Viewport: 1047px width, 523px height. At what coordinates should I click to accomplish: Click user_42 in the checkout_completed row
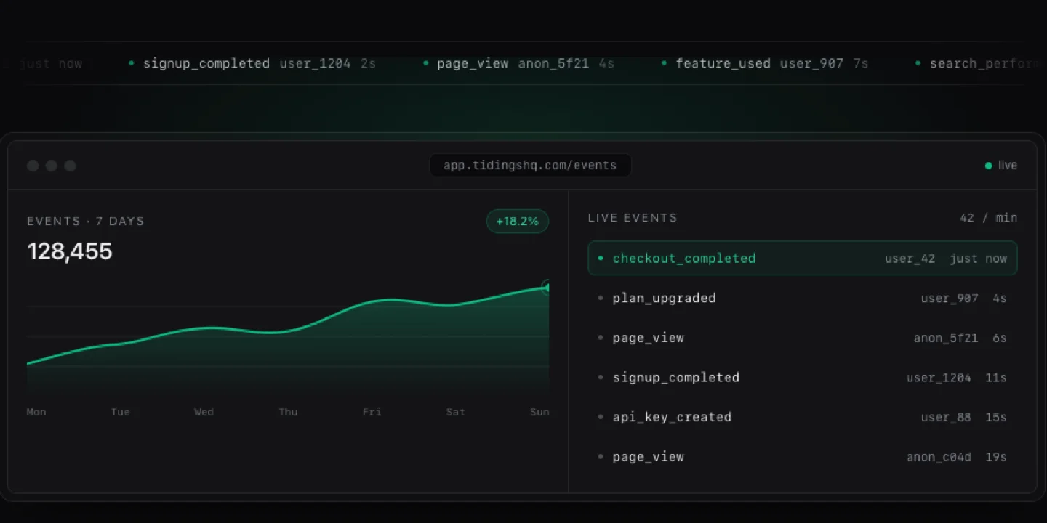910,259
